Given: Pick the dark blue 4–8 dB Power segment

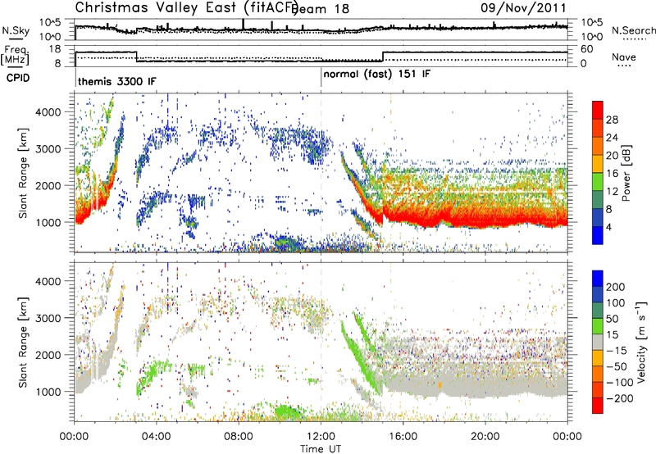Looking at the screenshot, I should [x=598, y=218].
